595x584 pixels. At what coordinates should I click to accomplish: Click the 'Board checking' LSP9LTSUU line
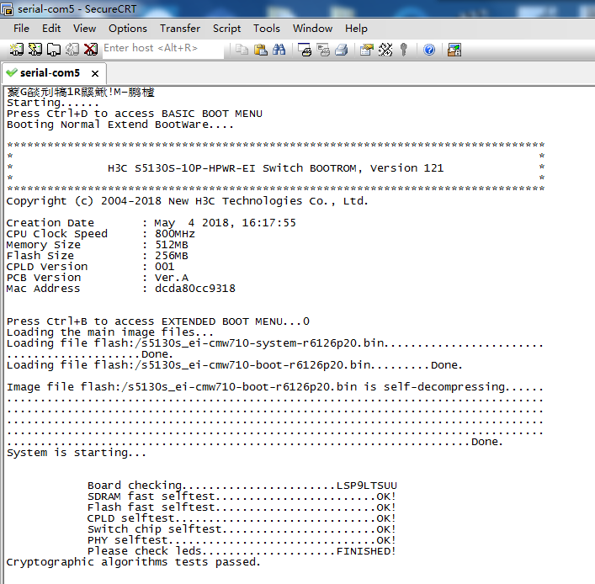coord(242,486)
